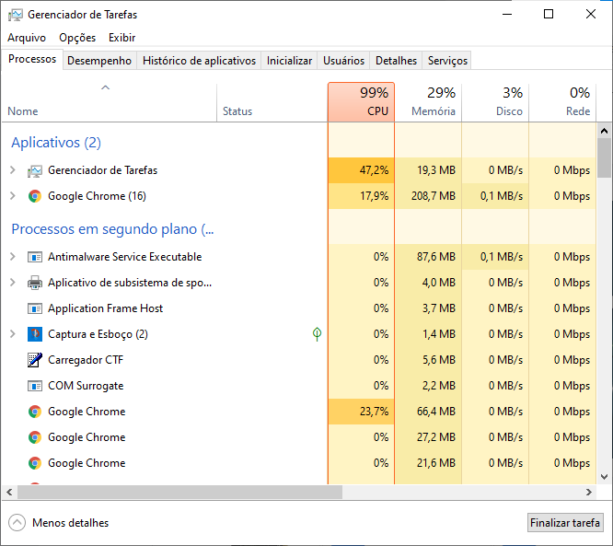Sort by the Disco column header

coord(495,102)
